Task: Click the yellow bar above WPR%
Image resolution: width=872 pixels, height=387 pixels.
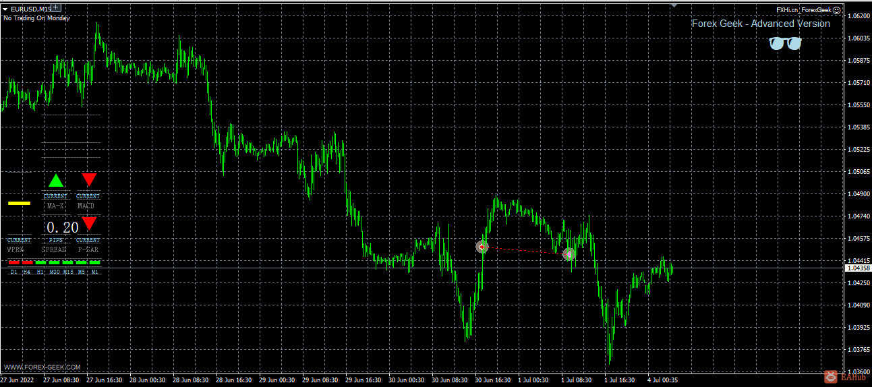Action: pyautogui.click(x=19, y=202)
